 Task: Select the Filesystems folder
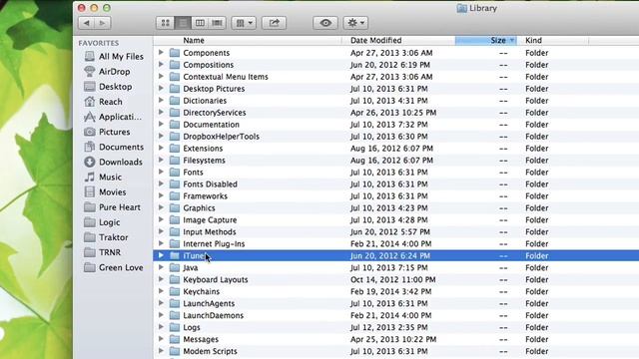tap(204, 160)
